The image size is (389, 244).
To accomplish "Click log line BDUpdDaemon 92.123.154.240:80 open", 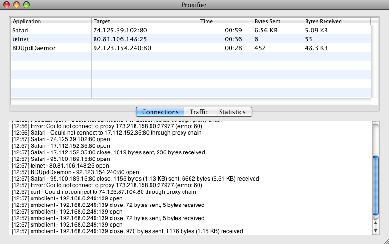I will click(75, 172).
